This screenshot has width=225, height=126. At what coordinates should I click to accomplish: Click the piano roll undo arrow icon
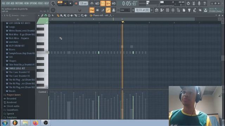click(x=53, y=15)
